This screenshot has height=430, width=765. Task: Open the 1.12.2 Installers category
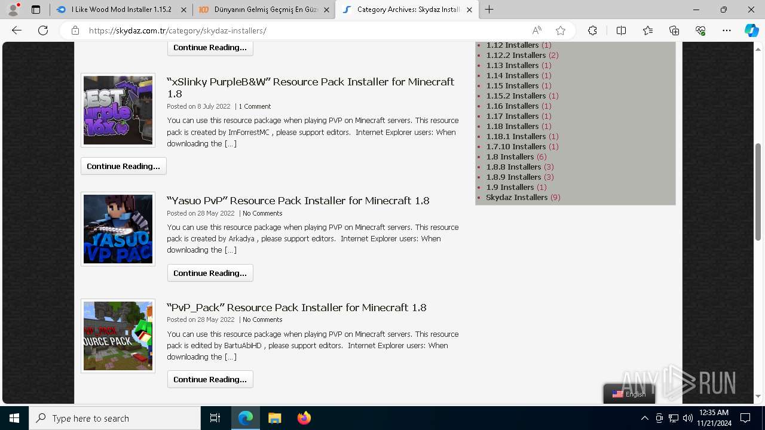tap(516, 55)
